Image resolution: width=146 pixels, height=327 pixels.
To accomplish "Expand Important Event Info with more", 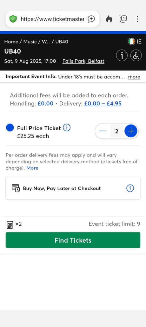I will [x=134, y=77].
